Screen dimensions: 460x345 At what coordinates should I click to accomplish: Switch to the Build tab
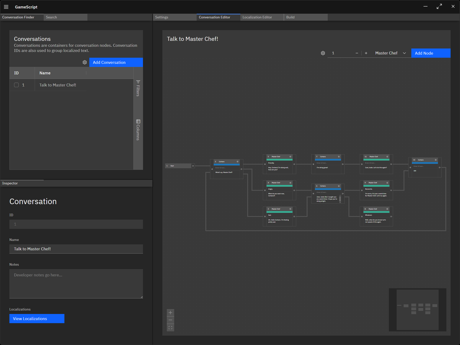tap(290, 17)
